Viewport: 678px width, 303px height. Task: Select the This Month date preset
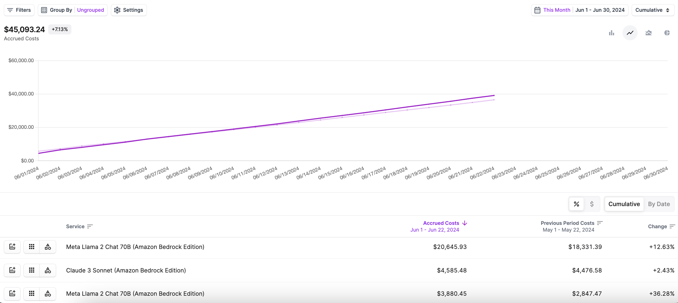pyautogui.click(x=556, y=10)
